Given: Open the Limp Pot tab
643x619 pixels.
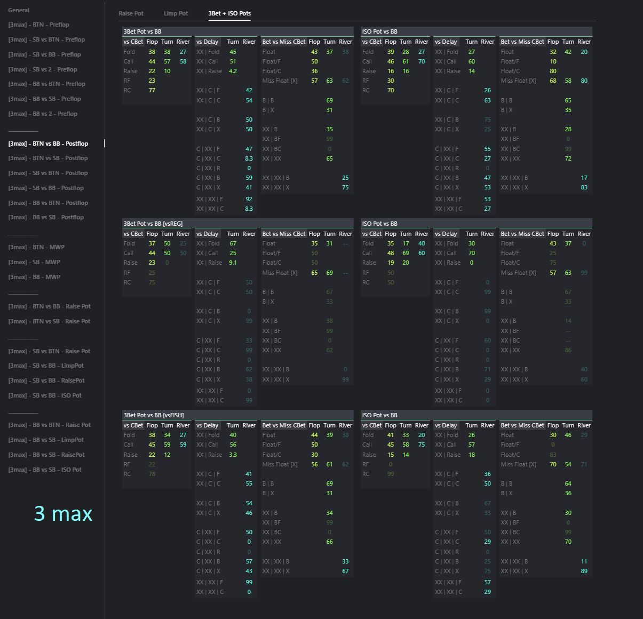Looking at the screenshot, I should point(176,13).
